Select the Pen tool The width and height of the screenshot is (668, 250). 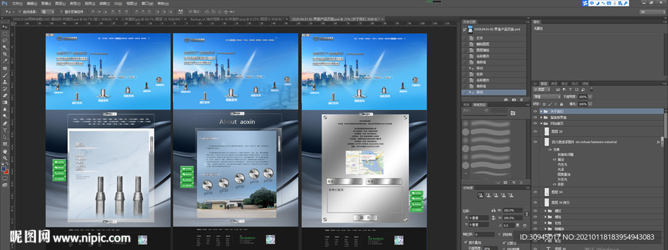[5, 123]
